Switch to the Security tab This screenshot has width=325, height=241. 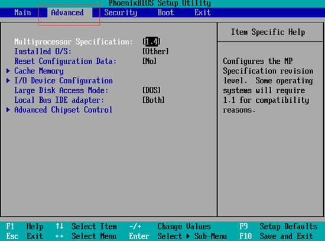(x=121, y=12)
